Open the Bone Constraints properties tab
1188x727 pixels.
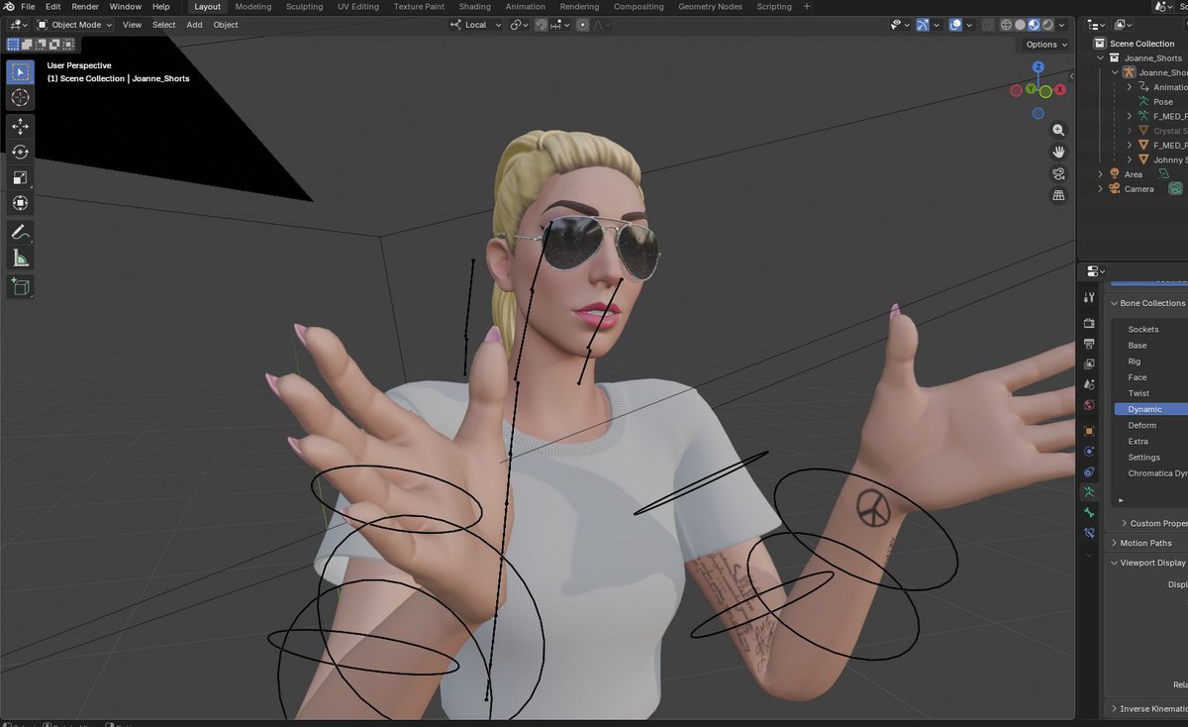pyautogui.click(x=1089, y=533)
